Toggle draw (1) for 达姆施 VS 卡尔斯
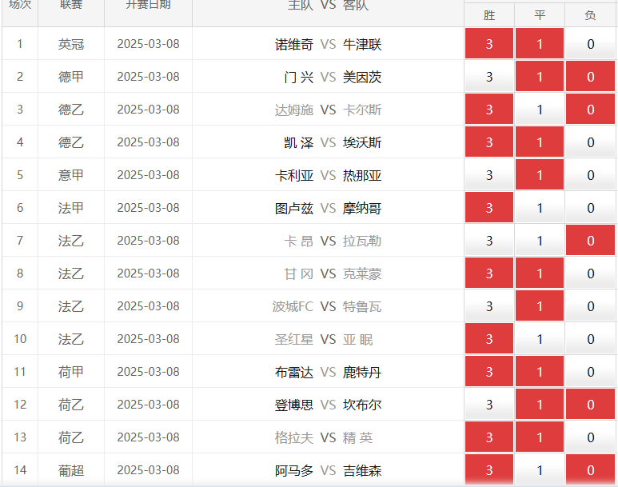Viewport: 618px width, 487px height. 540,110
